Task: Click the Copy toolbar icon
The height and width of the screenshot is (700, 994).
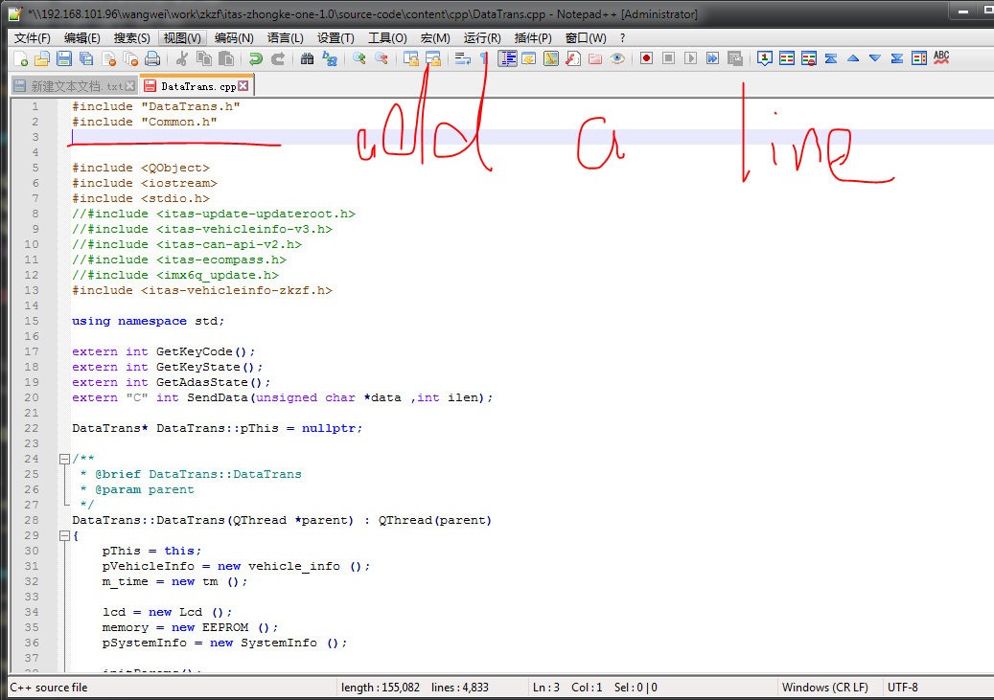Action: (x=204, y=59)
